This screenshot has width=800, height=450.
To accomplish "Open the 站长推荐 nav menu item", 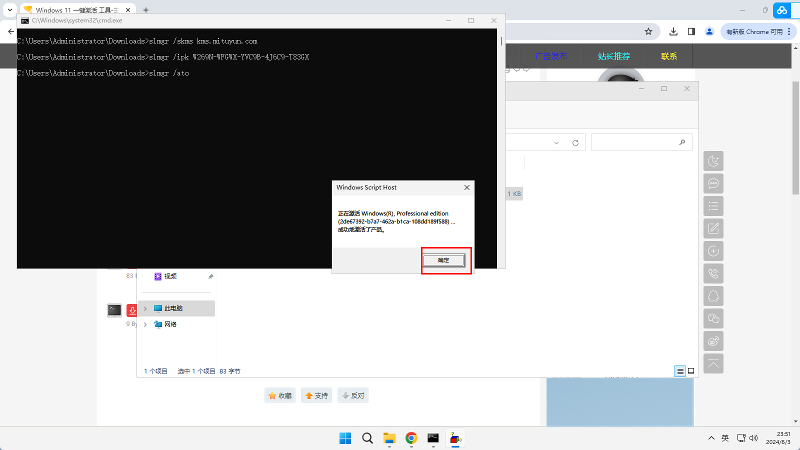I will coord(614,56).
